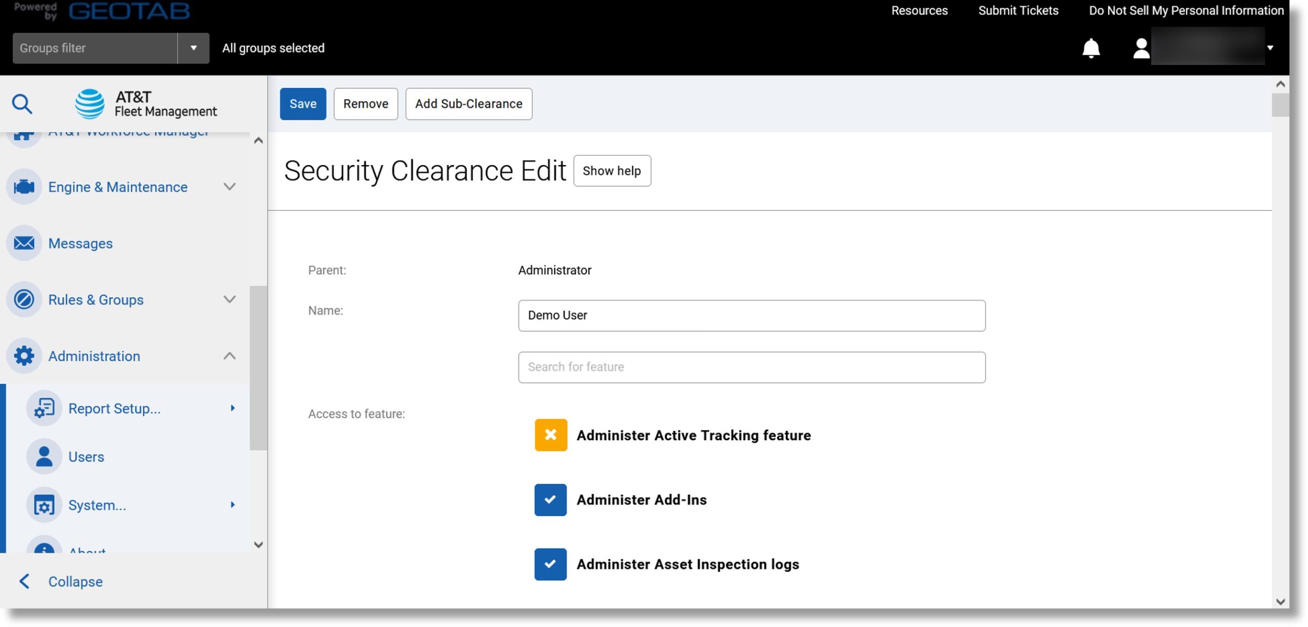Click Add Sub-Clearance button
The height and width of the screenshot is (627, 1308).
click(x=469, y=104)
